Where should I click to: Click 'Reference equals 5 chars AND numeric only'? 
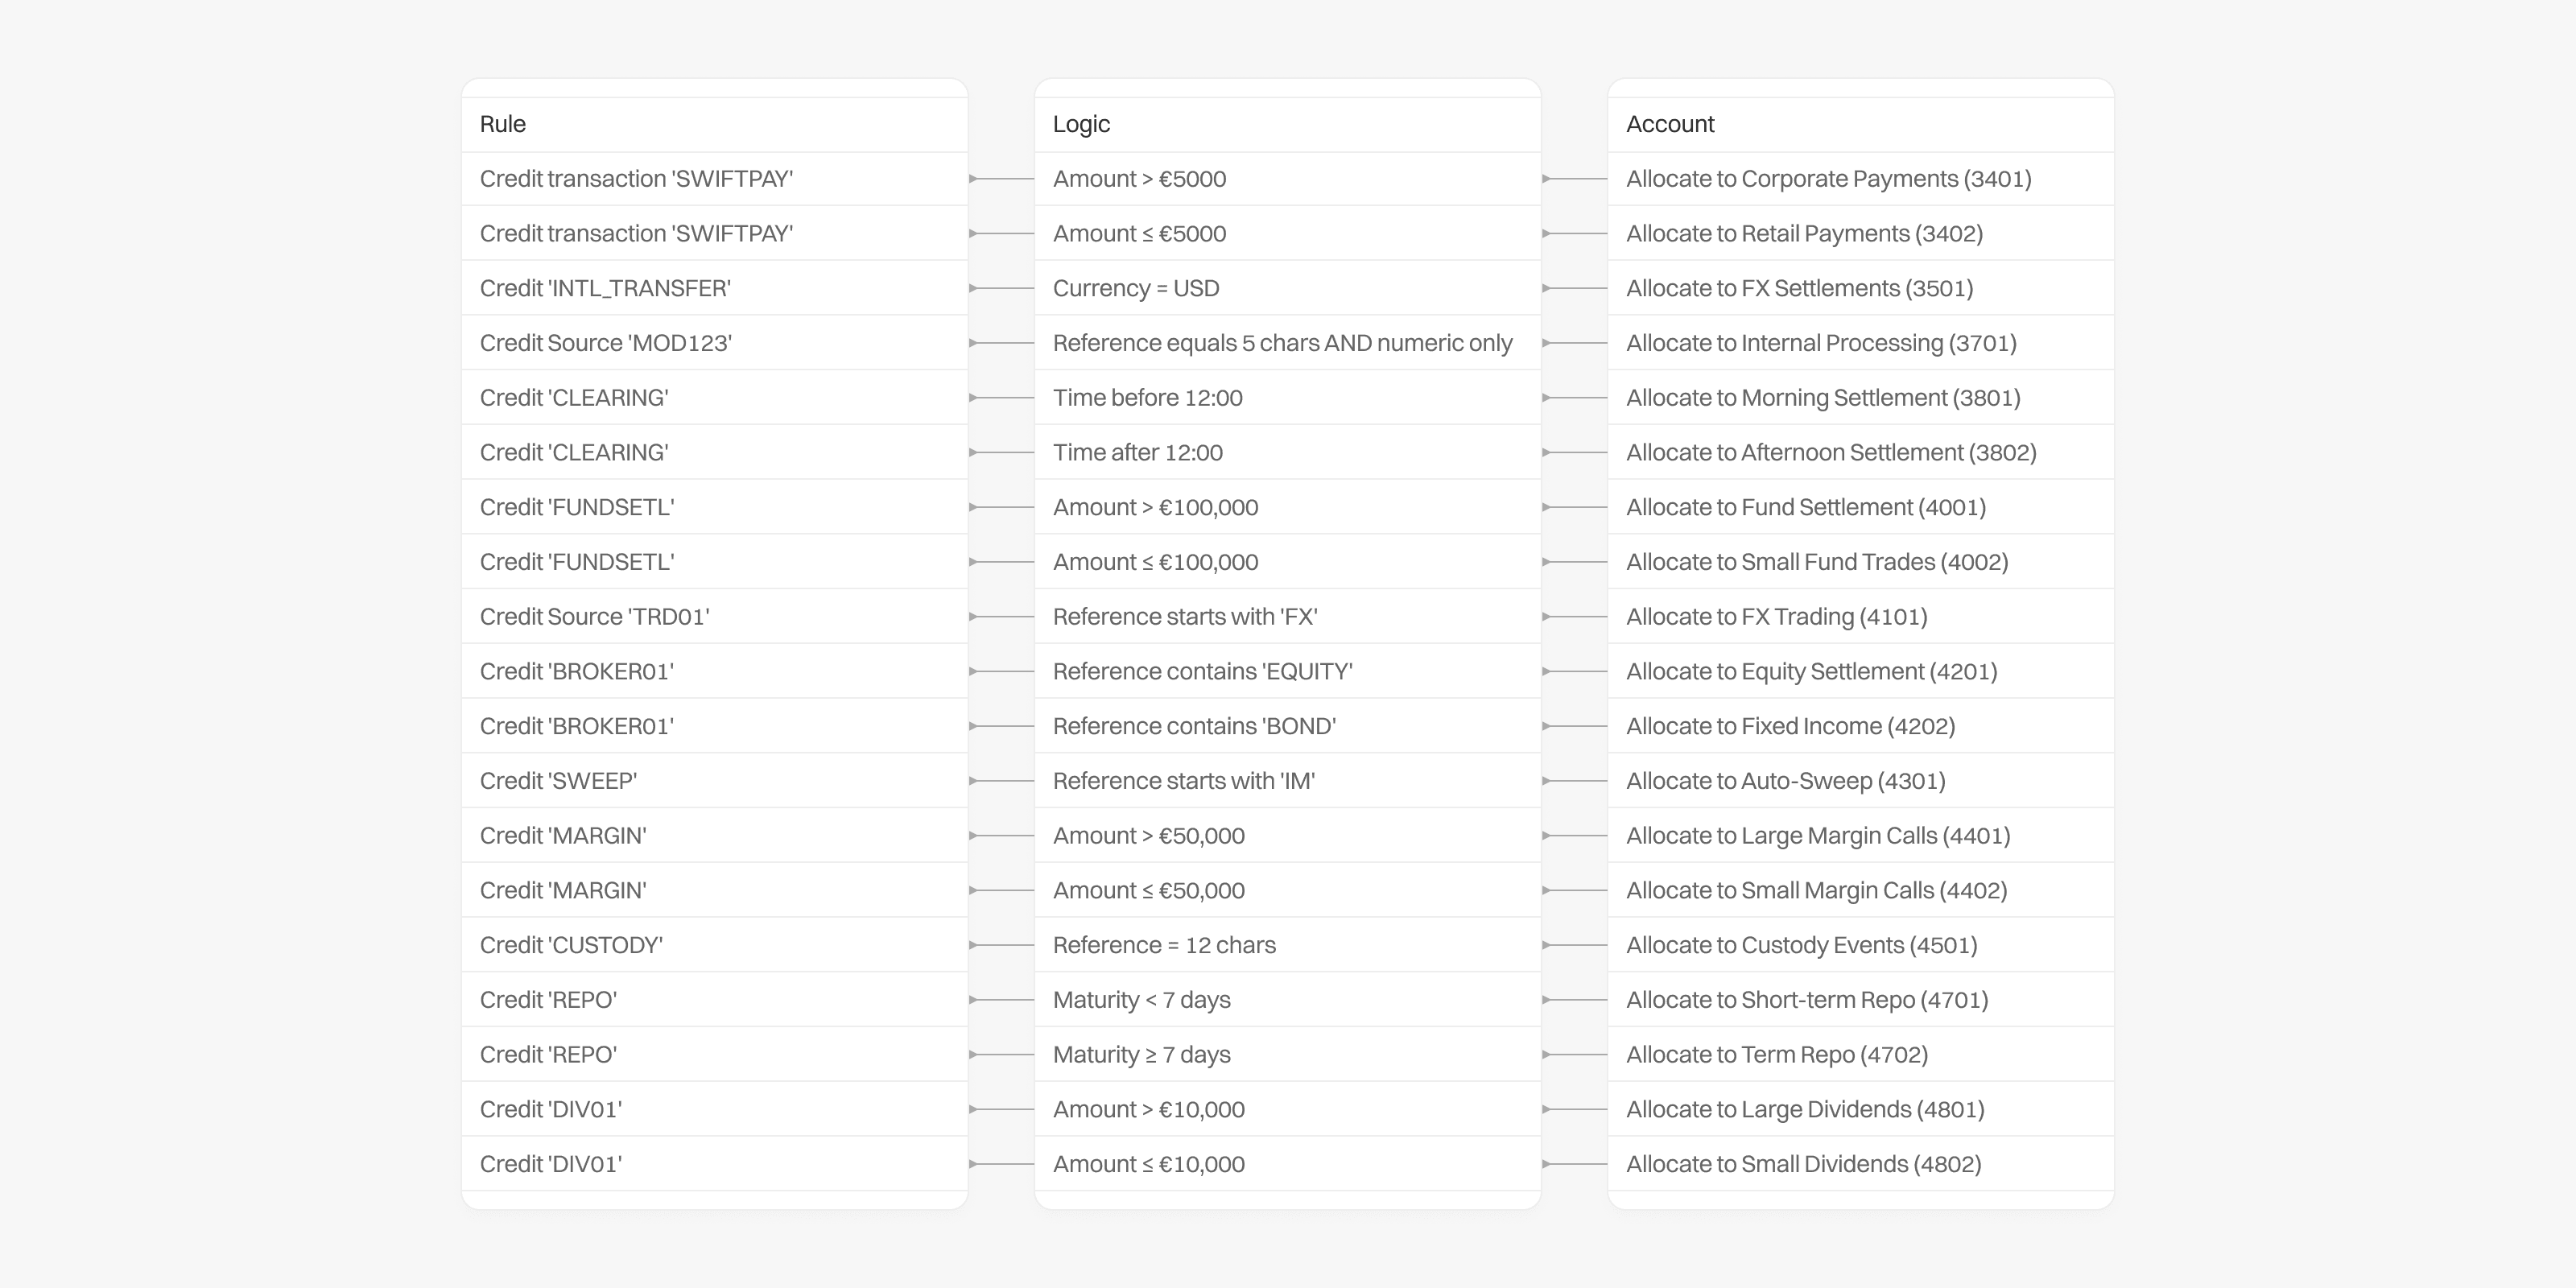pyautogui.click(x=1282, y=343)
